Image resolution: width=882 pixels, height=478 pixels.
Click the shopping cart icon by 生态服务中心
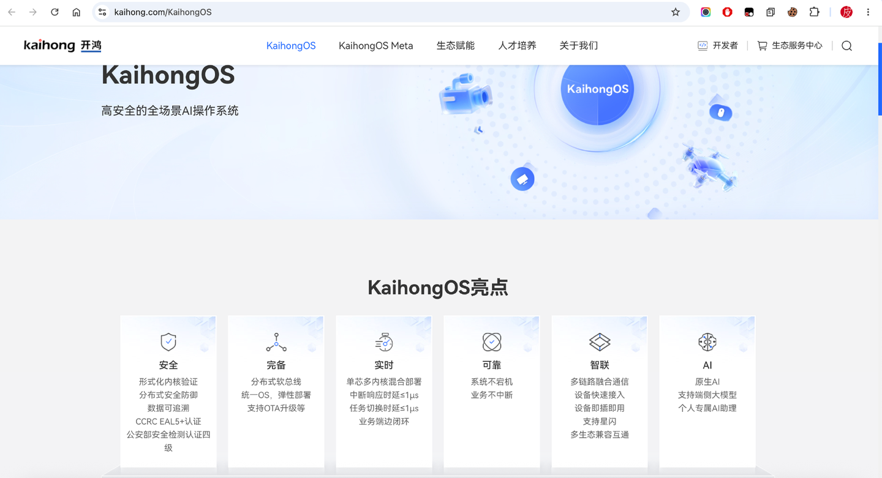click(762, 46)
